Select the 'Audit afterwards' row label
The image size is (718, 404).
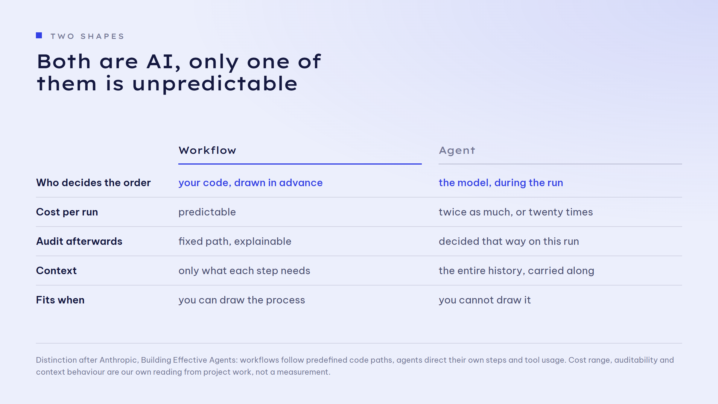pos(79,241)
